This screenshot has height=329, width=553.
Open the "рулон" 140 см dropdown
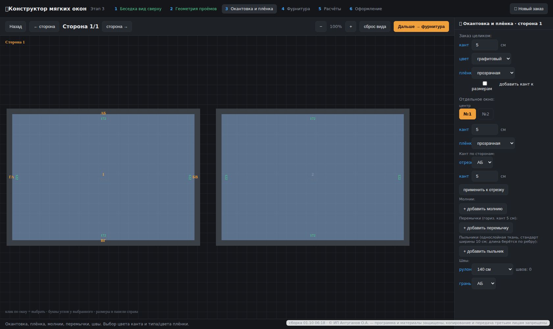[x=492, y=269]
